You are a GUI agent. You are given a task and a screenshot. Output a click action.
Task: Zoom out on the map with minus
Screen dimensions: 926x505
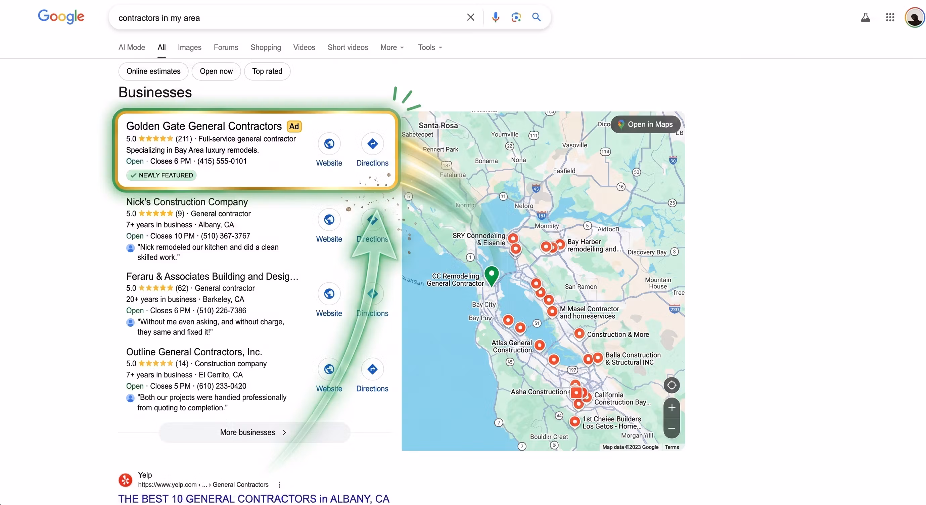tap(672, 428)
